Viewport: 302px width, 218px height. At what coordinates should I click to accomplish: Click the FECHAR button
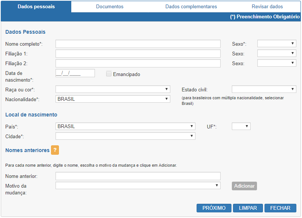[x=280, y=208]
